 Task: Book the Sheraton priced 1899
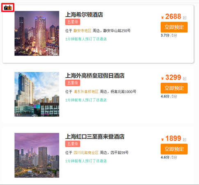[174, 149]
